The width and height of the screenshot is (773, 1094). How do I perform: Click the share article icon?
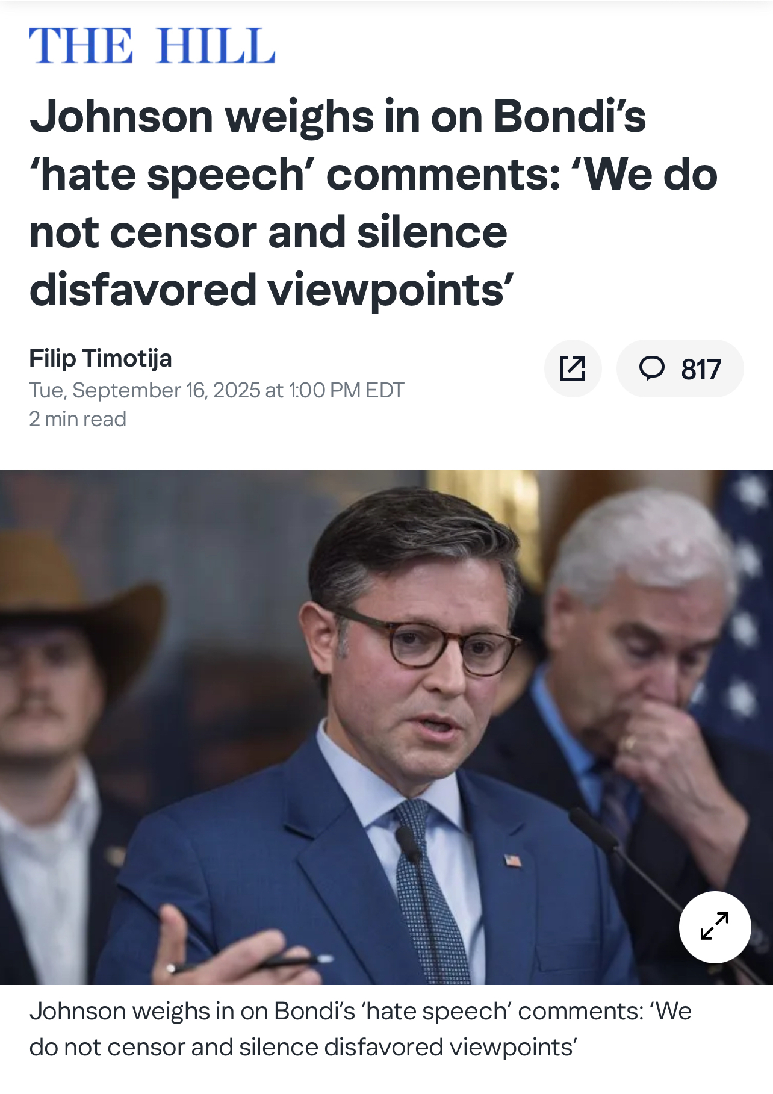[573, 368]
